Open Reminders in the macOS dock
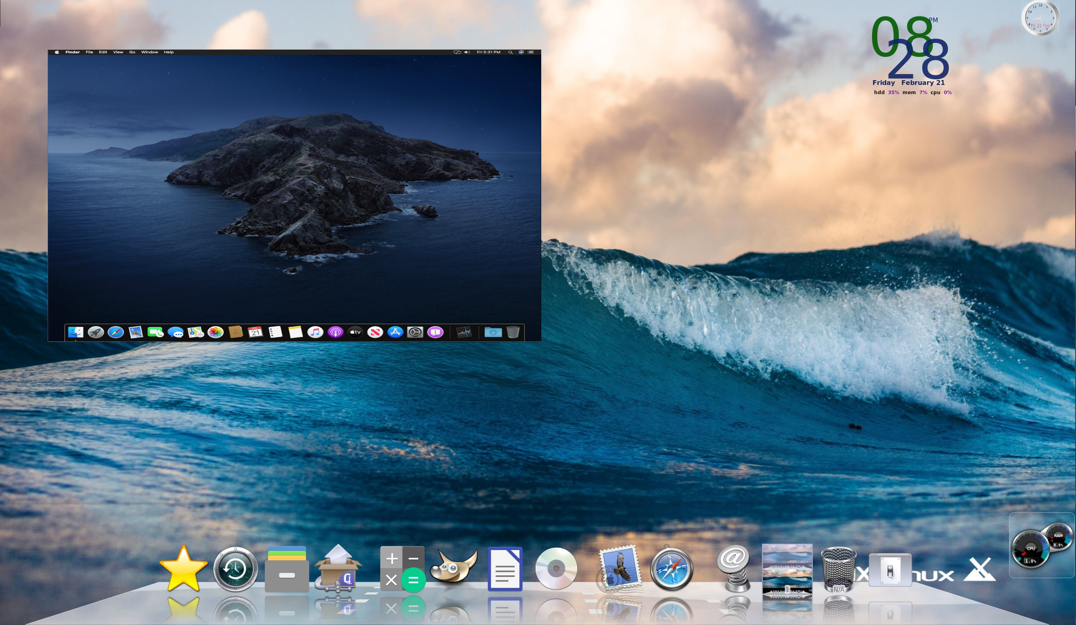The image size is (1076, 625). [275, 332]
